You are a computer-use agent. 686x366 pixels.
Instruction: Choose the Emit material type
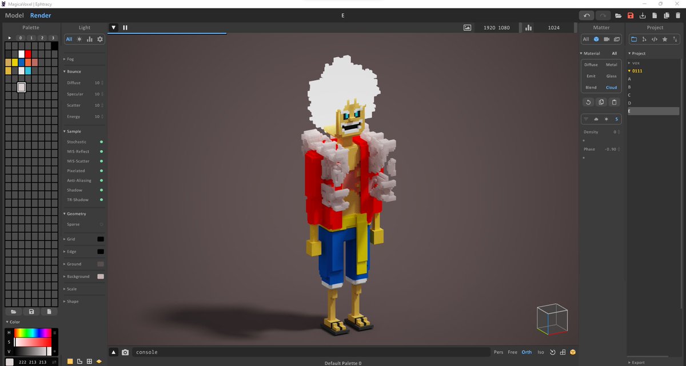(591, 76)
